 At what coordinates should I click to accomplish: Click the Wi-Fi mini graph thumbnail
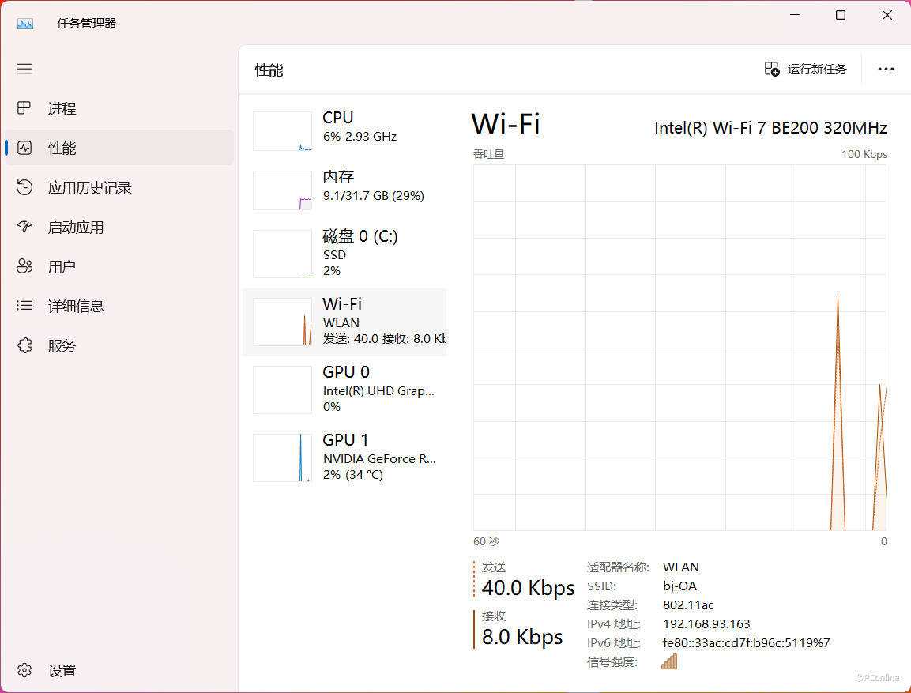pyautogui.click(x=282, y=322)
